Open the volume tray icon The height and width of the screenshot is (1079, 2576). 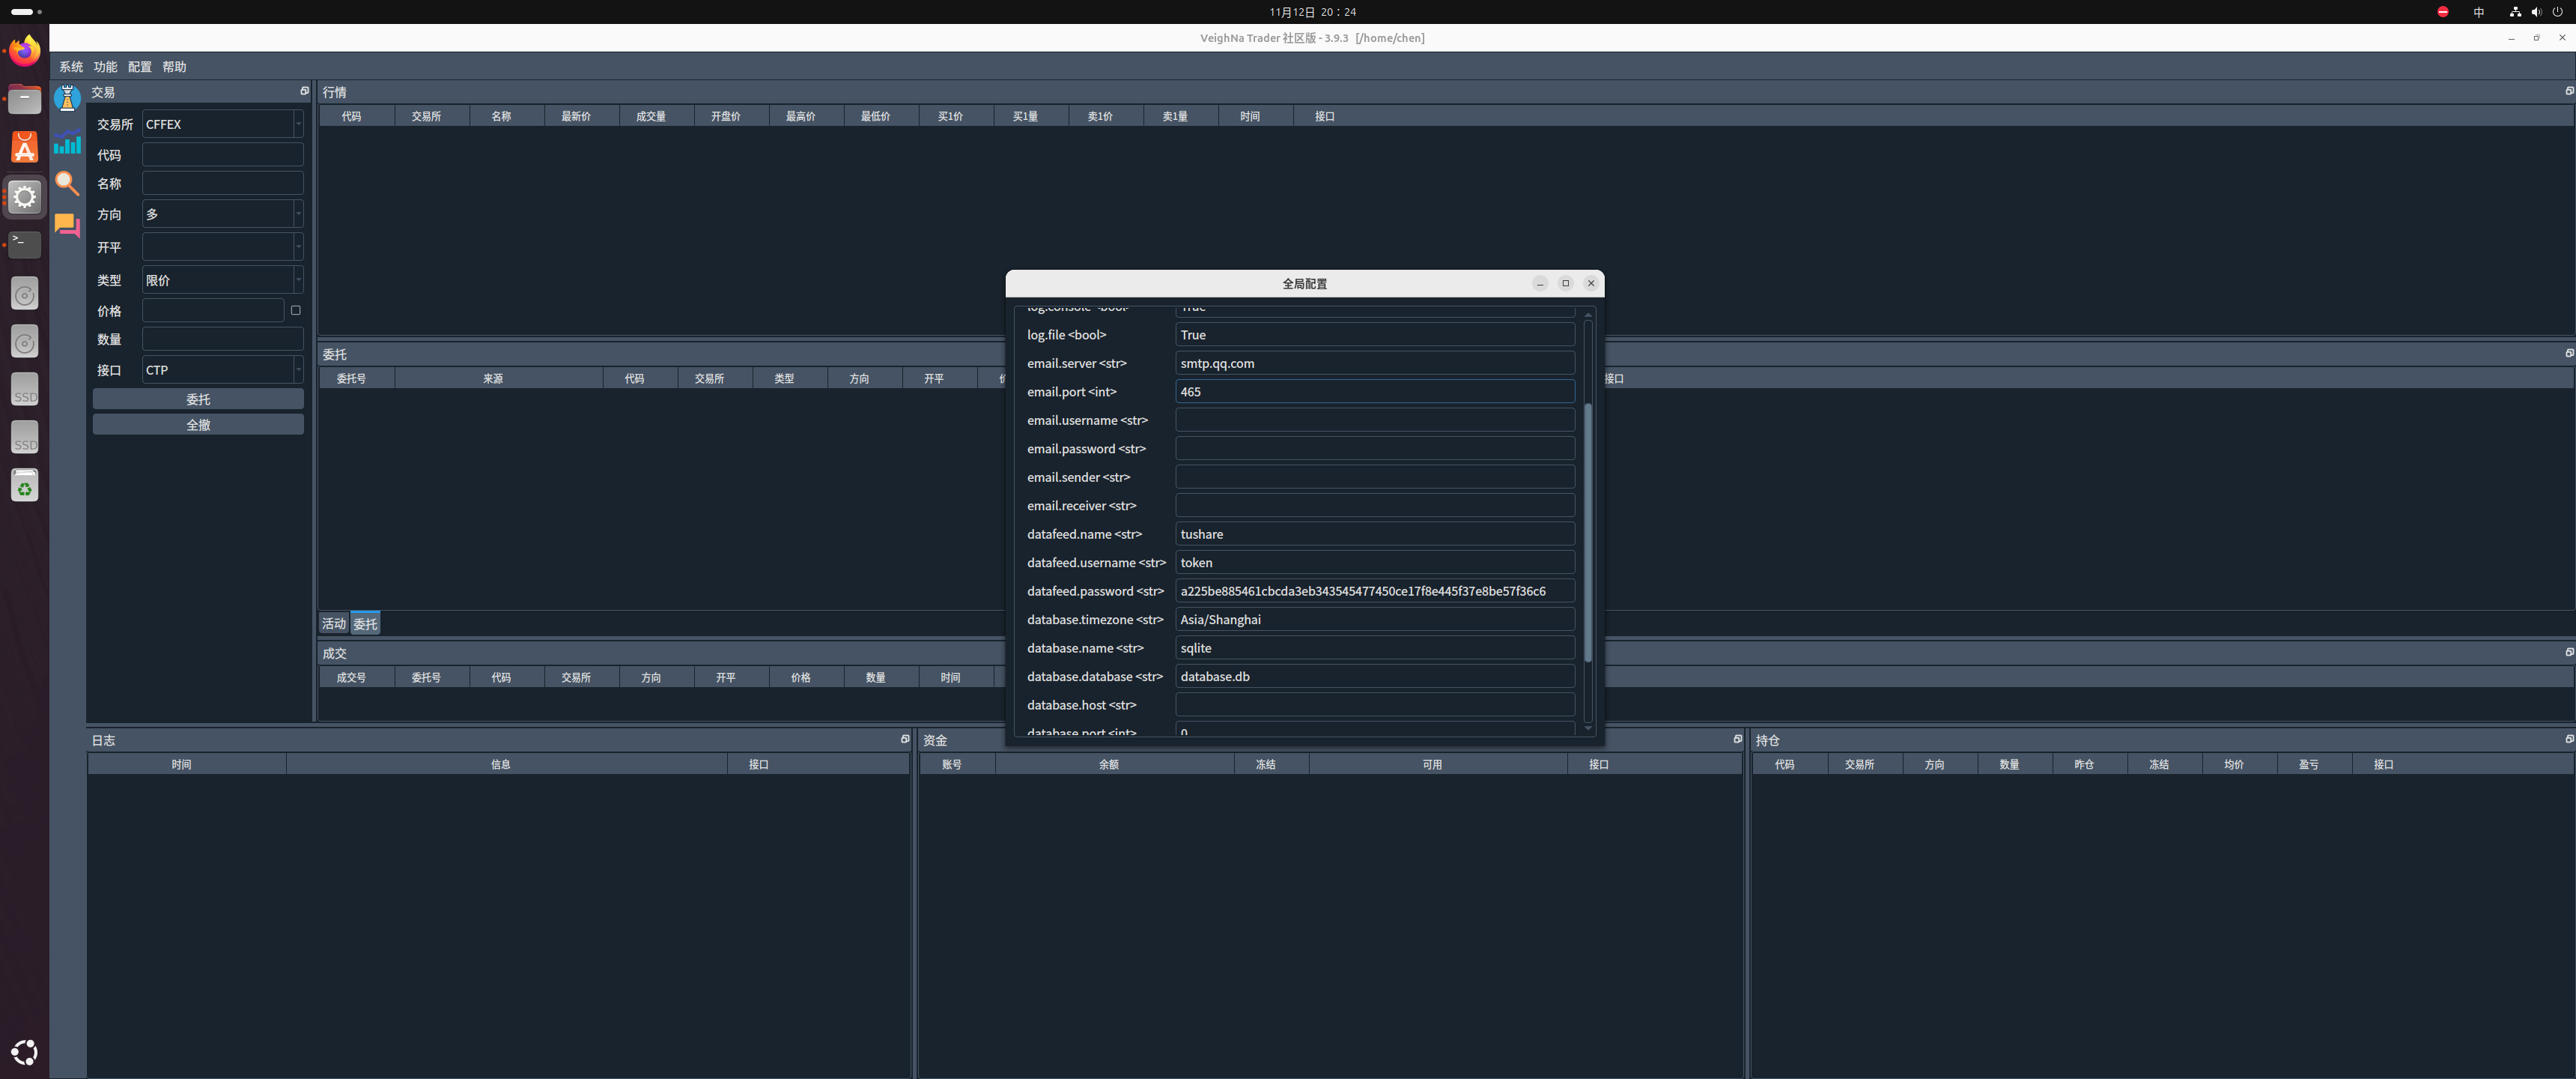2536,12
